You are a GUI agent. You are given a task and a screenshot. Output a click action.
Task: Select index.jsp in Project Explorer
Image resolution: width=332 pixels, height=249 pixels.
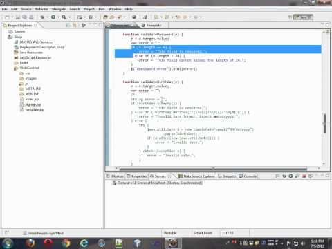32,99
